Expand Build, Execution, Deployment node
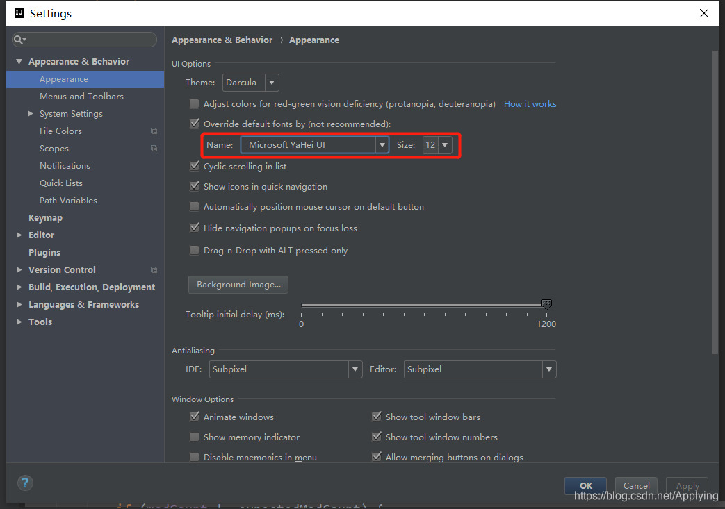This screenshot has width=725, height=509. coord(19,287)
